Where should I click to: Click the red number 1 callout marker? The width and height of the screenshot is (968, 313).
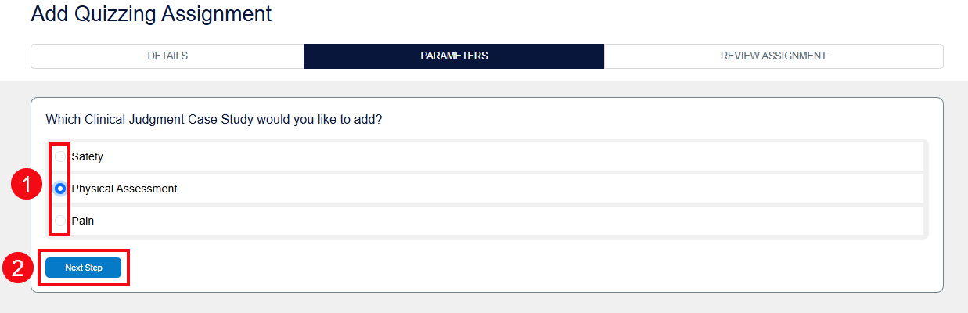27,187
